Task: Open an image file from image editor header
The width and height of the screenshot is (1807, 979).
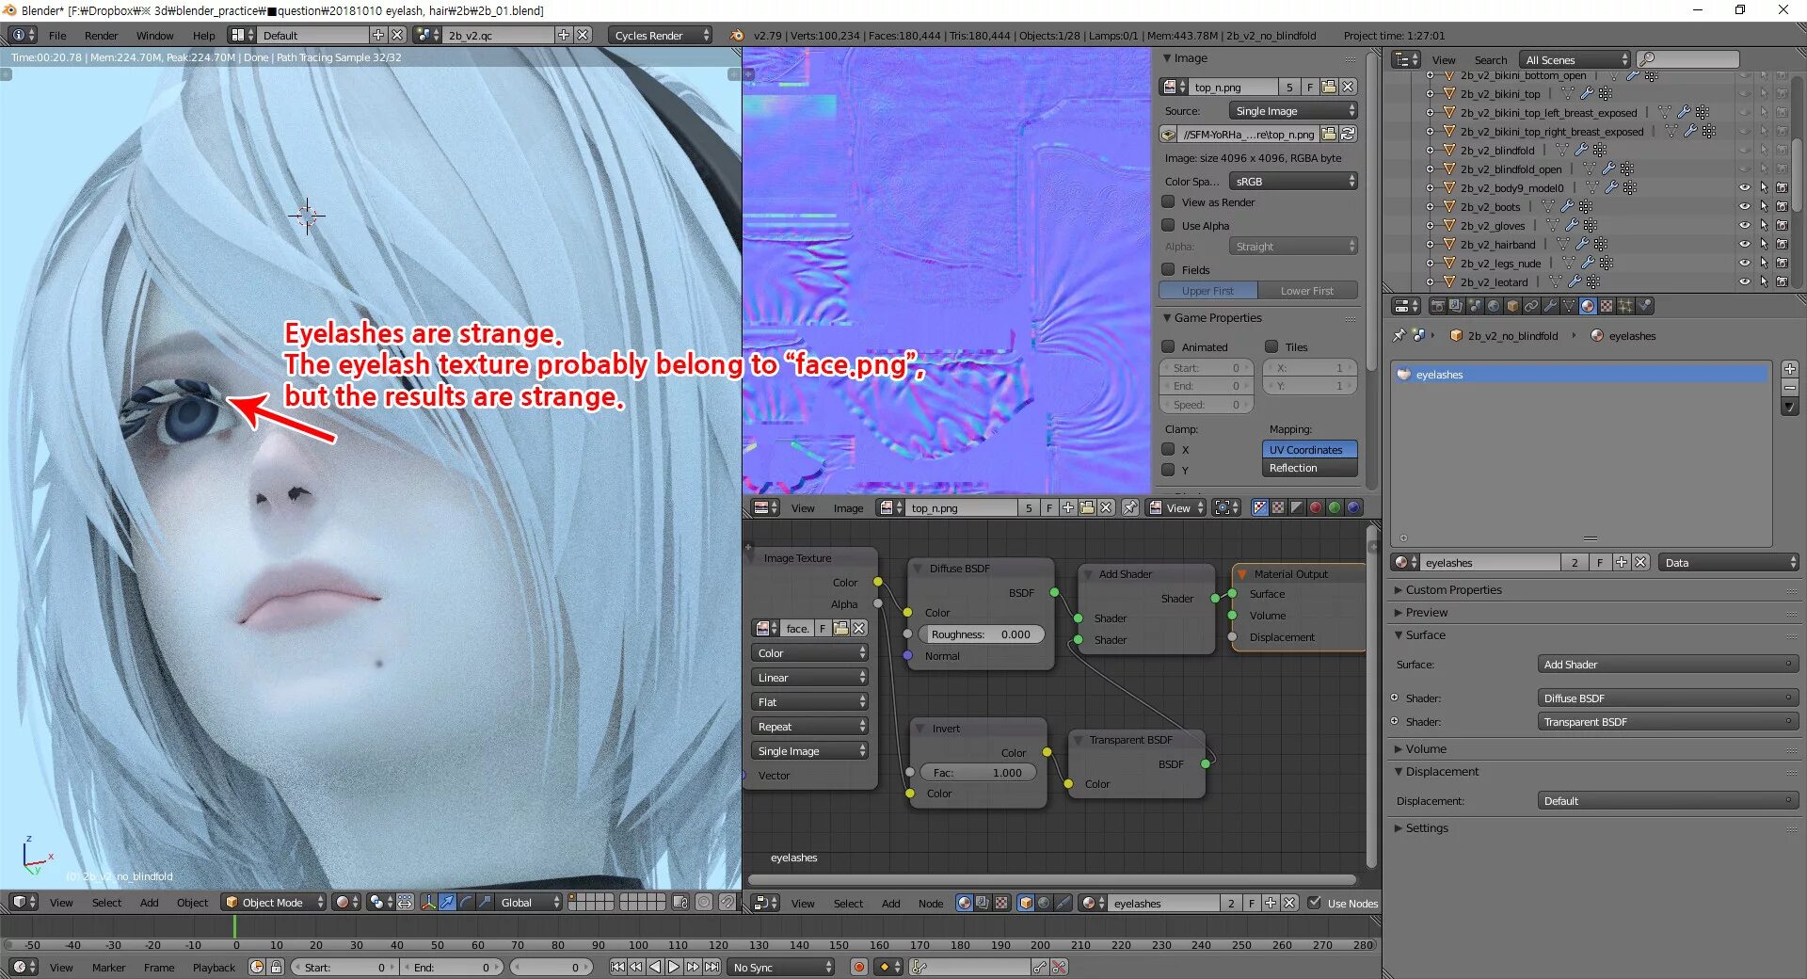Action: pyautogui.click(x=1087, y=507)
